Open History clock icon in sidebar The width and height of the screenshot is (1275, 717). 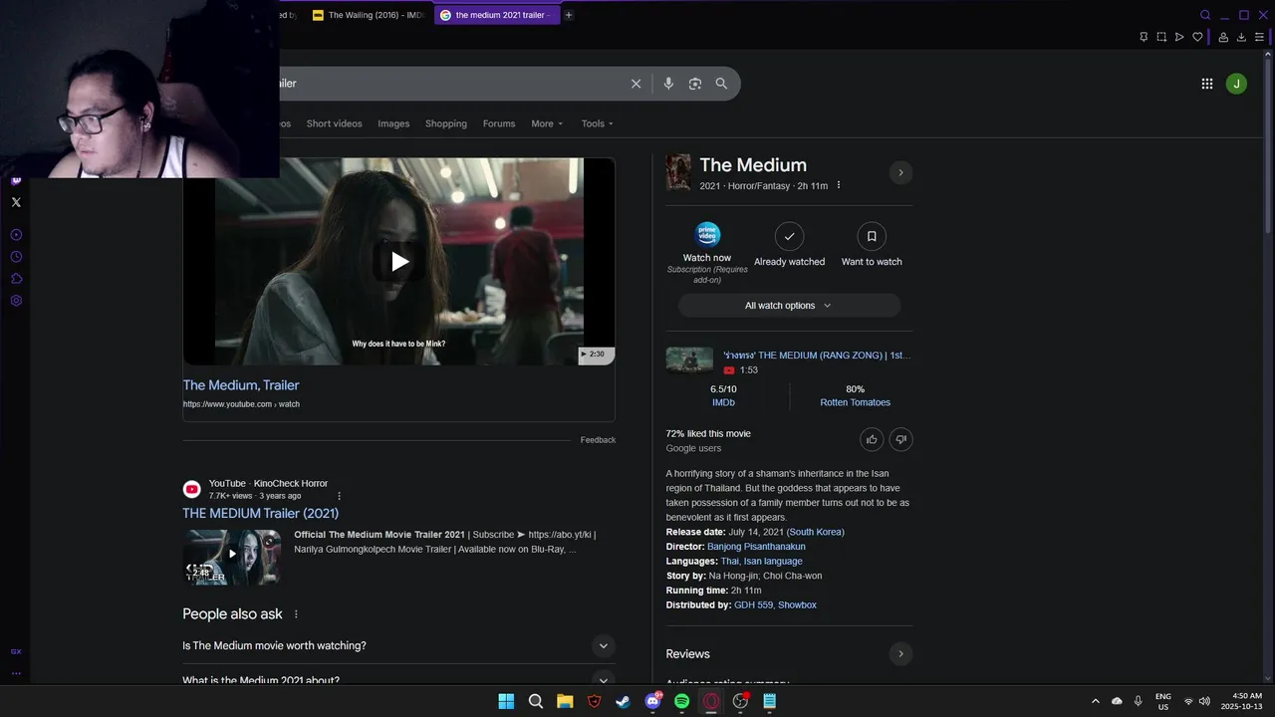coord(16,257)
